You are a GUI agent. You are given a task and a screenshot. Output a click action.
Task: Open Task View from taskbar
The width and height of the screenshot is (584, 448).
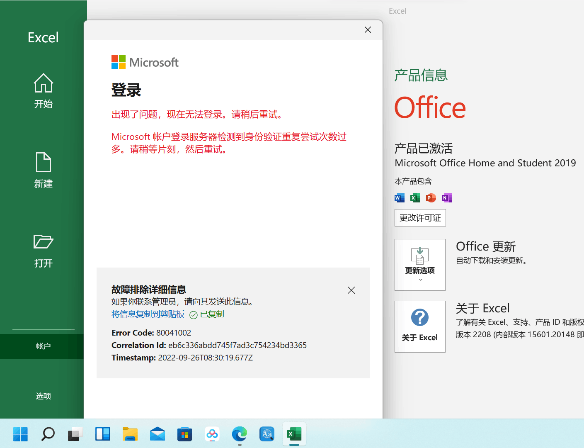click(75, 434)
